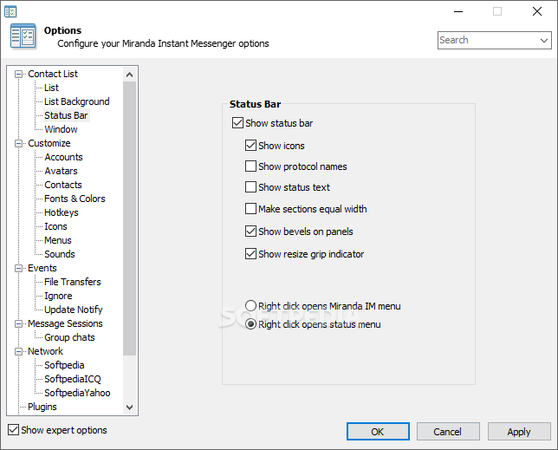Open File Transfers settings
Screen dimensions: 558x450
73,282
